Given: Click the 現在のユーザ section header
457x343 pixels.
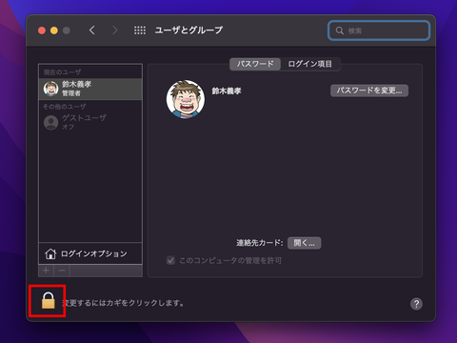Looking at the screenshot, I should pos(62,72).
